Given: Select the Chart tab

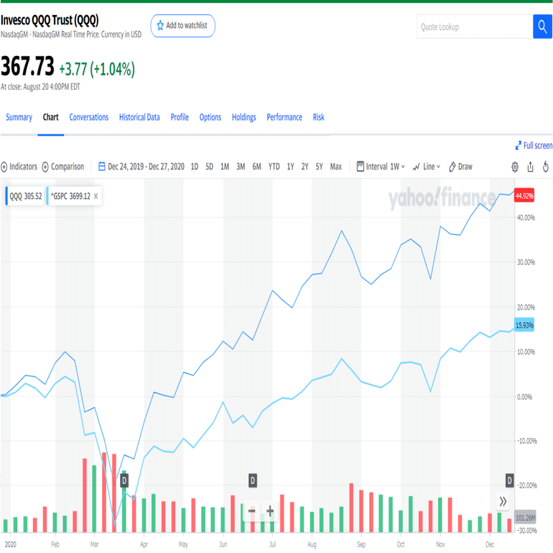Looking at the screenshot, I should [x=51, y=118].
